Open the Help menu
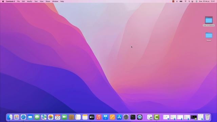217x122 pixels. [x=62, y=1]
